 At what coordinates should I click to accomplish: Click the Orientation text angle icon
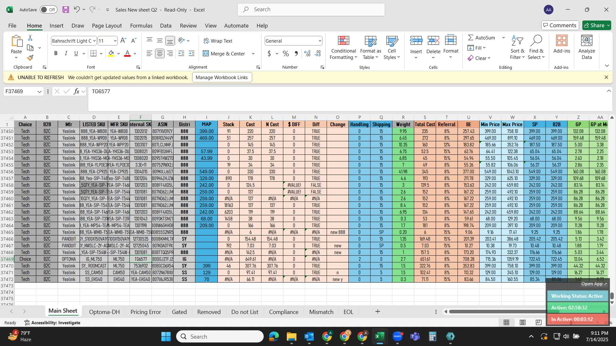point(181,41)
